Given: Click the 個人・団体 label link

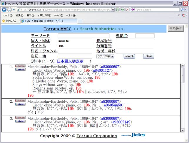Looking at the screenshot, I should pyautogui.click(x=40, y=41).
